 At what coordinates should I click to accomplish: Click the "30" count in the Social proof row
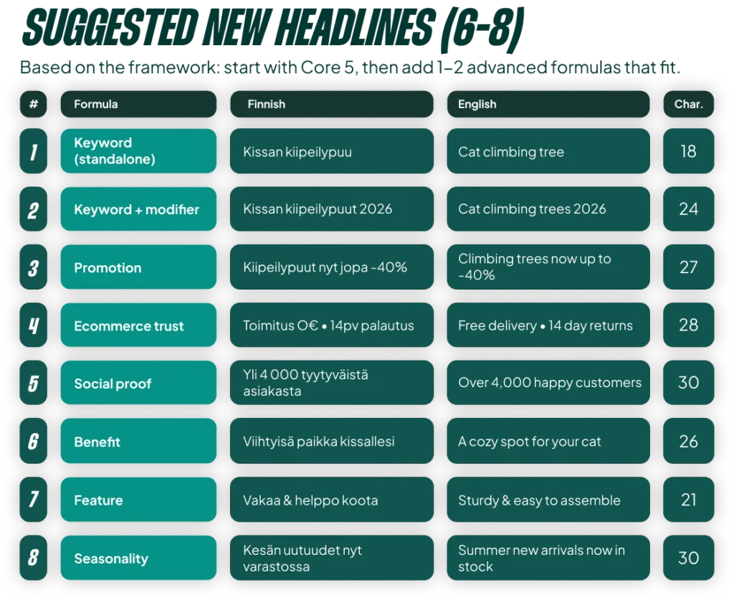(x=689, y=382)
